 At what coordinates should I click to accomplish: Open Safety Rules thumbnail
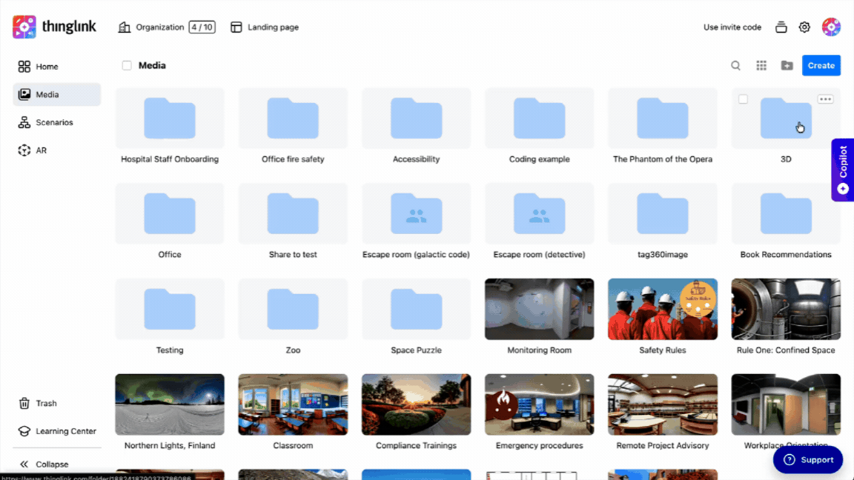click(x=662, y=309)
